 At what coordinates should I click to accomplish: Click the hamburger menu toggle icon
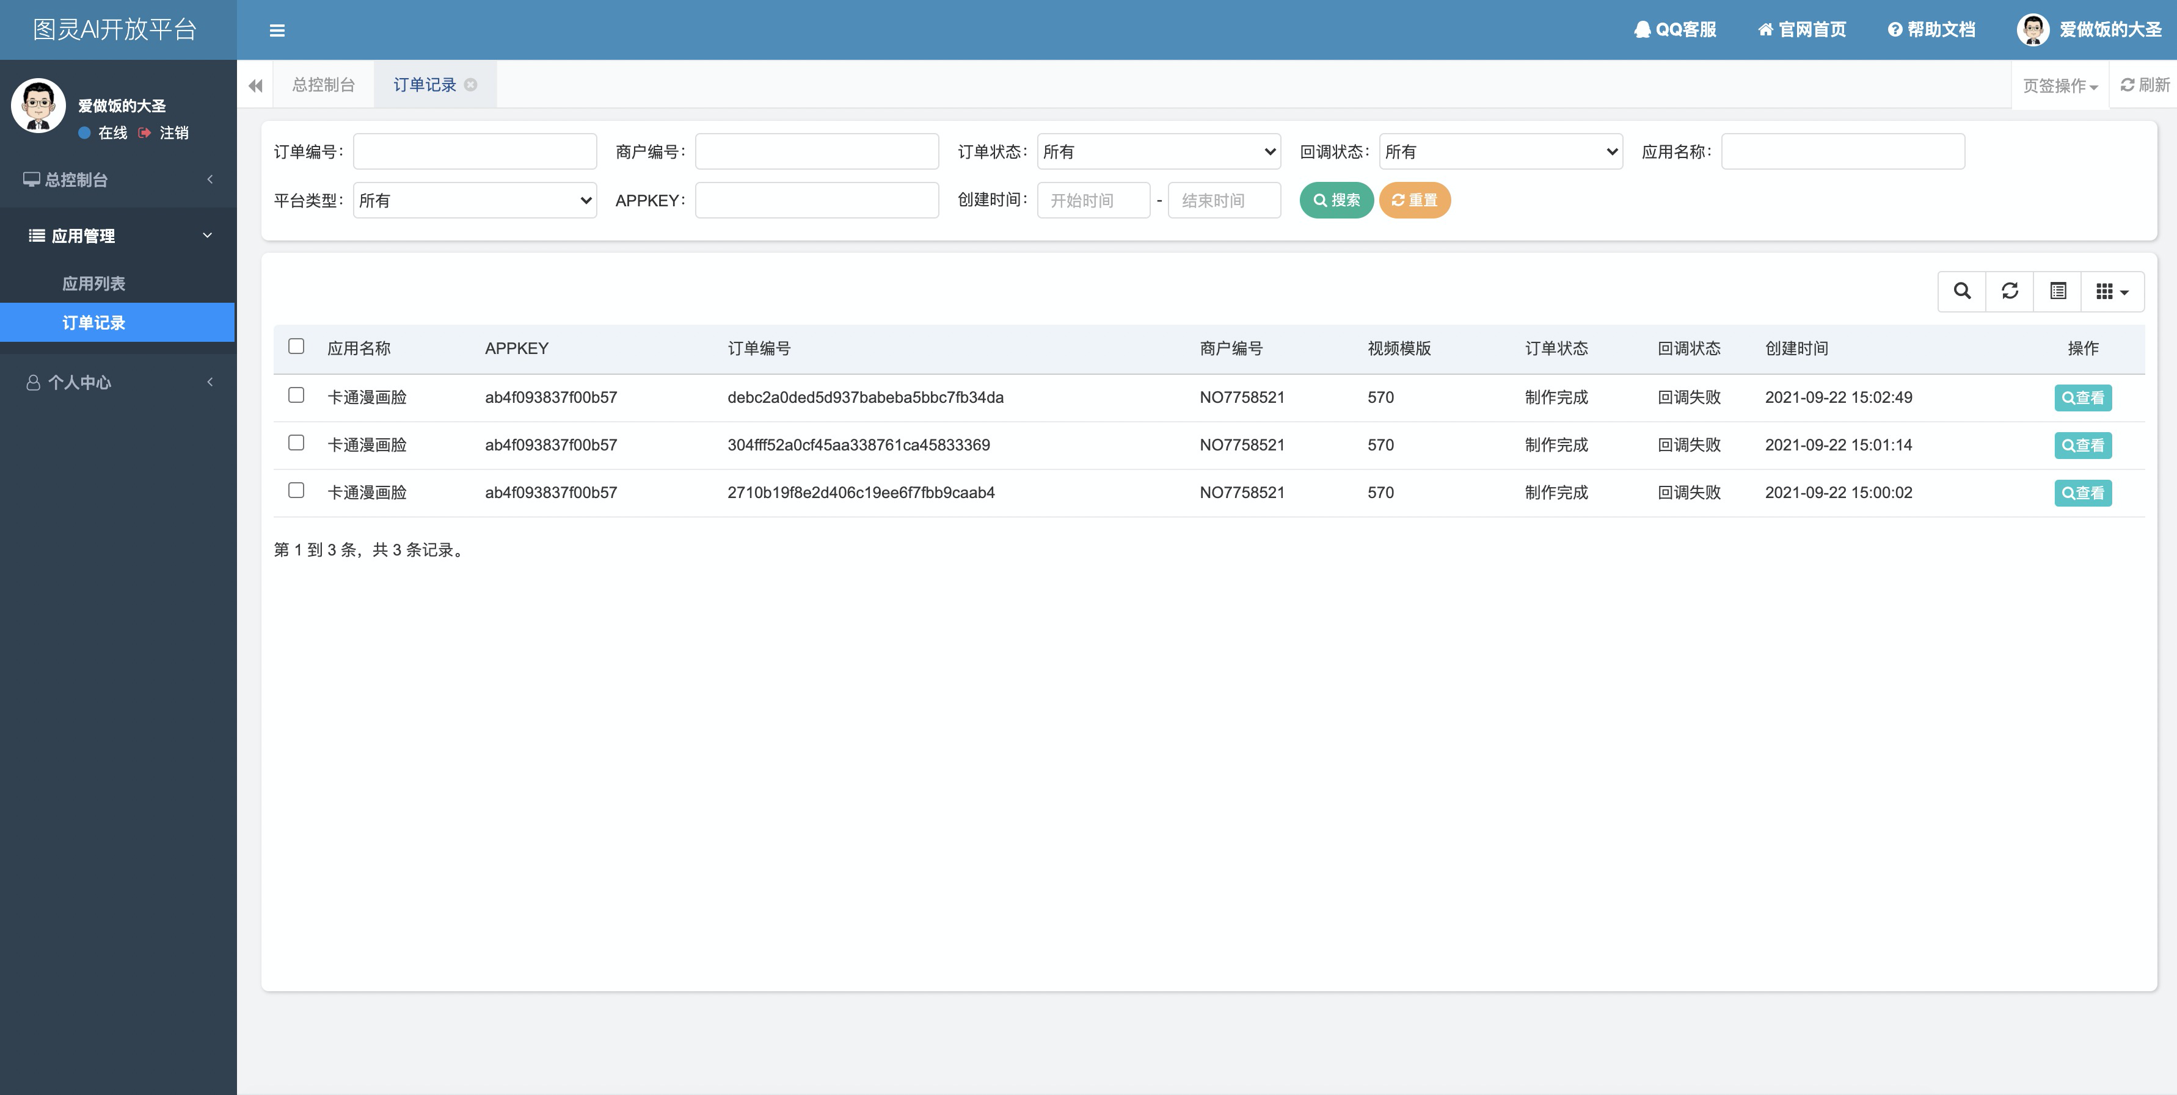click(276, 31)
